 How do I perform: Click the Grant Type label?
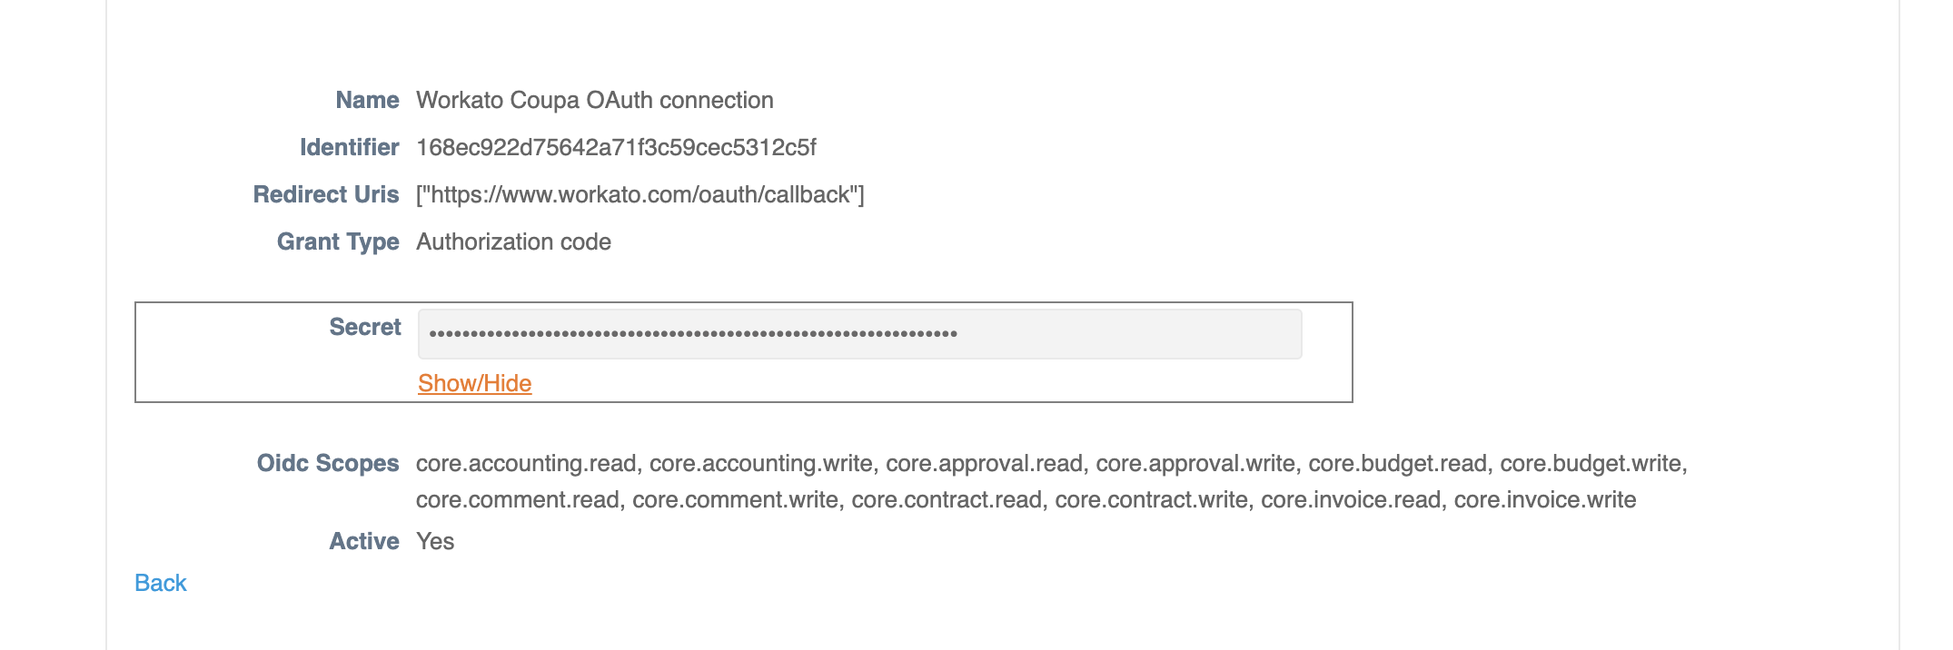(x=338, y=241)
